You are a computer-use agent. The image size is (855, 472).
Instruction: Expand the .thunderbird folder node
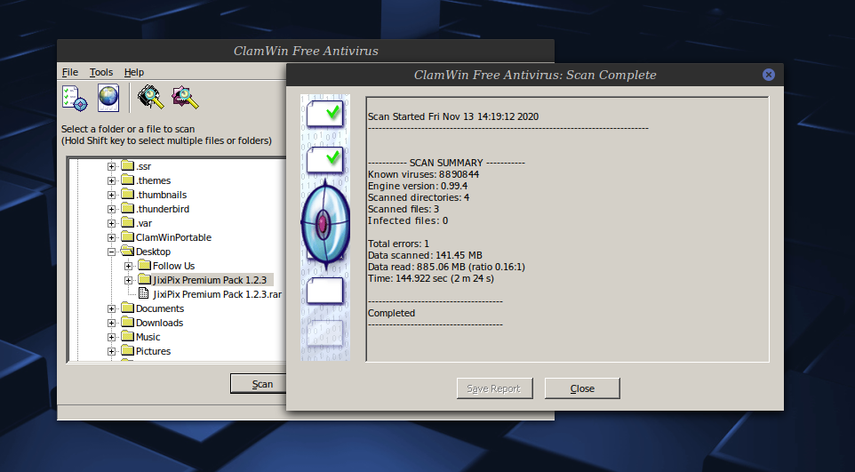[x=111, y=209]
